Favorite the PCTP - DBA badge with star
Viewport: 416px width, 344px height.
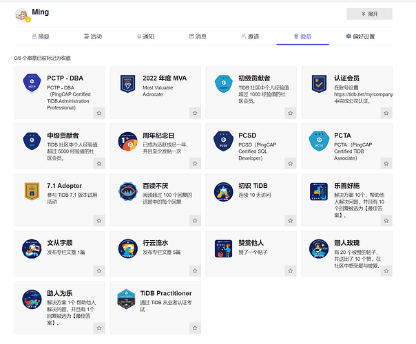pyautogui.click(x=99, y=113)
